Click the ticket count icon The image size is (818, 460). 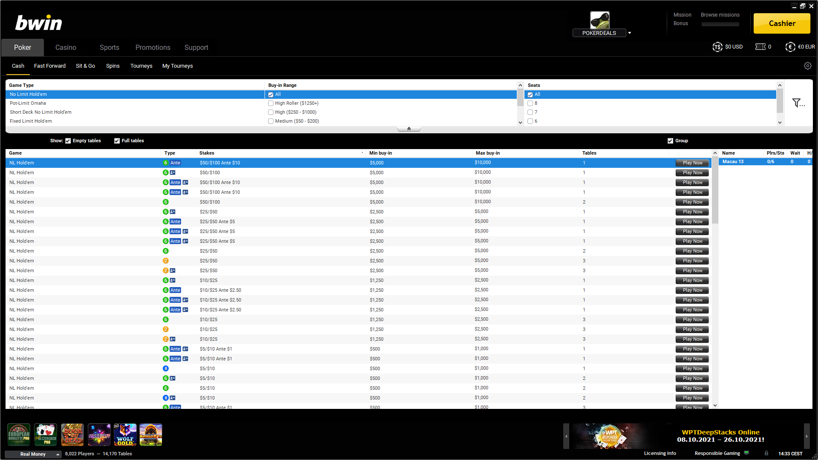[x=760, y=47]
